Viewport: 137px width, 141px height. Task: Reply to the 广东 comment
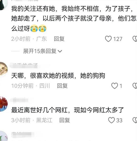59,39
